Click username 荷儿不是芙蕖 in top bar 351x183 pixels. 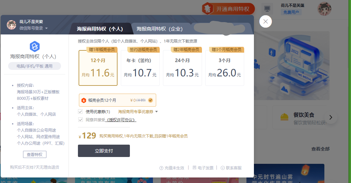292,6
